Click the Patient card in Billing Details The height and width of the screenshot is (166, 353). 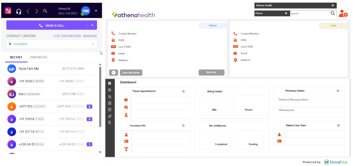click(x=249, y=106)
